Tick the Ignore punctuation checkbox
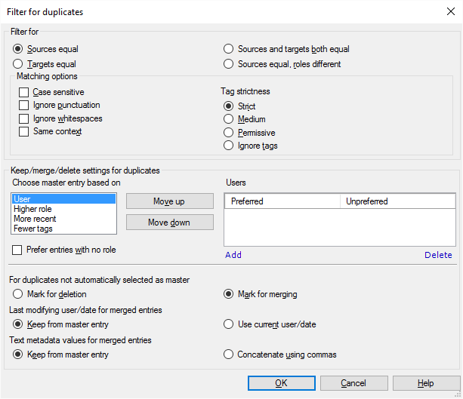The height and width of the screenshot is (399, 463). [23, 106]
